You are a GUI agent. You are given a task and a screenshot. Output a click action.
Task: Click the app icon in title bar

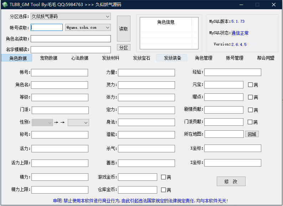point(5,5)
